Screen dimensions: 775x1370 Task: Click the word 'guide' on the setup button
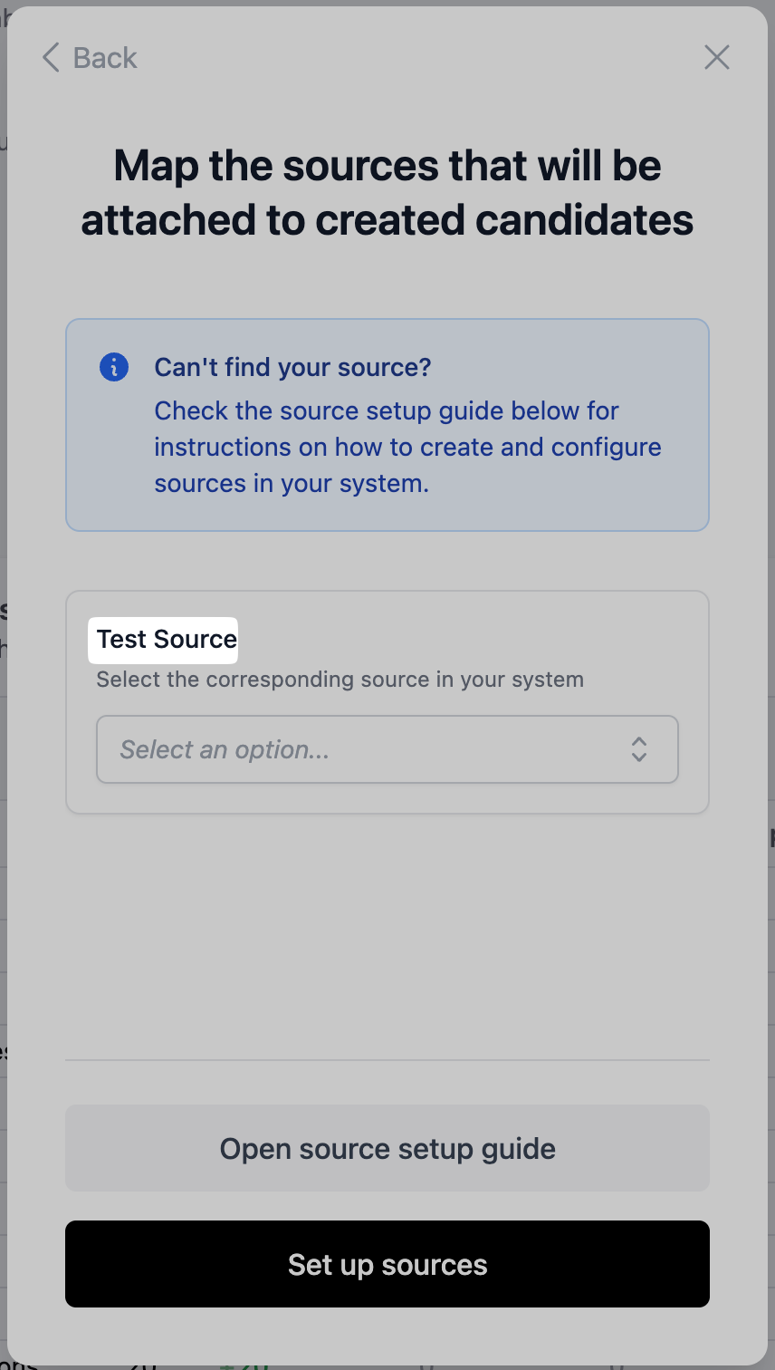(519, 1149)
